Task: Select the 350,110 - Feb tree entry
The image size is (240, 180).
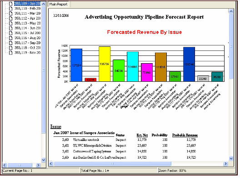Action: [27, 9]
